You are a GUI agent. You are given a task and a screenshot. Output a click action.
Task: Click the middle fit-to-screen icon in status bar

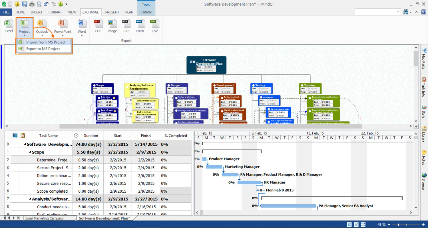coord(356,225)
